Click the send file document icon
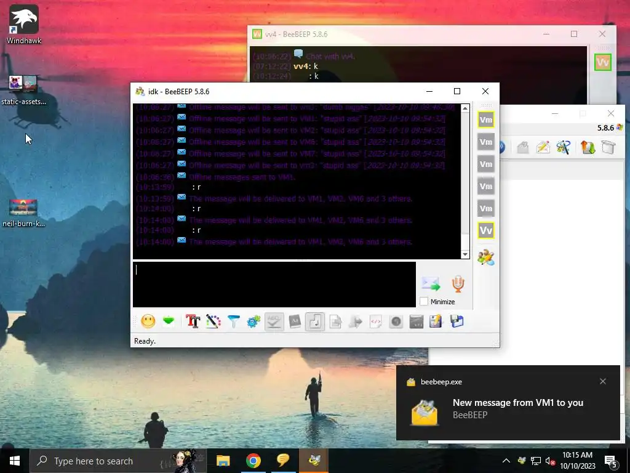Screen dimensions: 630x473 (x=335, y=321)
